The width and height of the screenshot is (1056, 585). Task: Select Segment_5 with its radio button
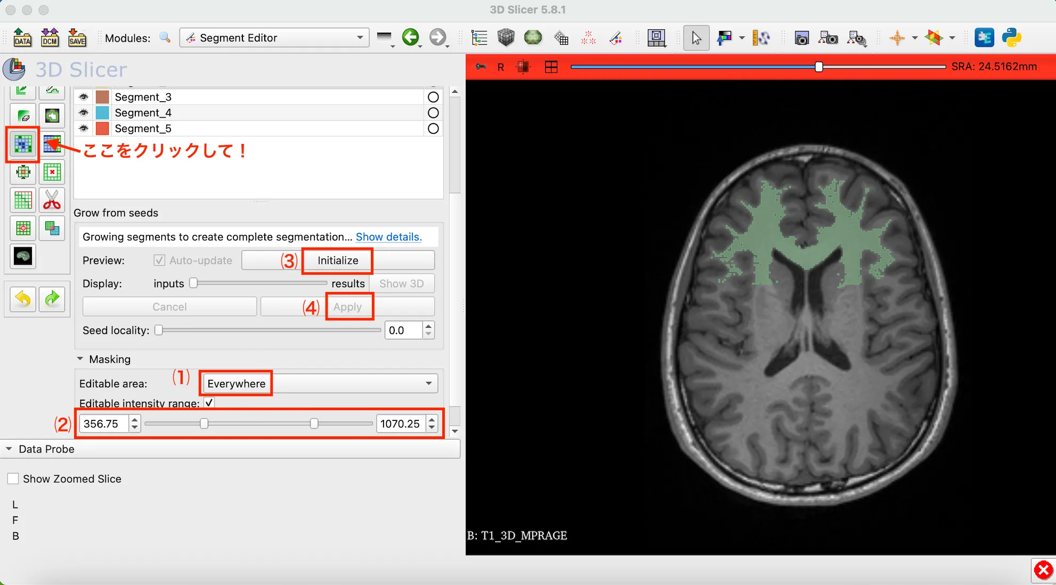433,128
